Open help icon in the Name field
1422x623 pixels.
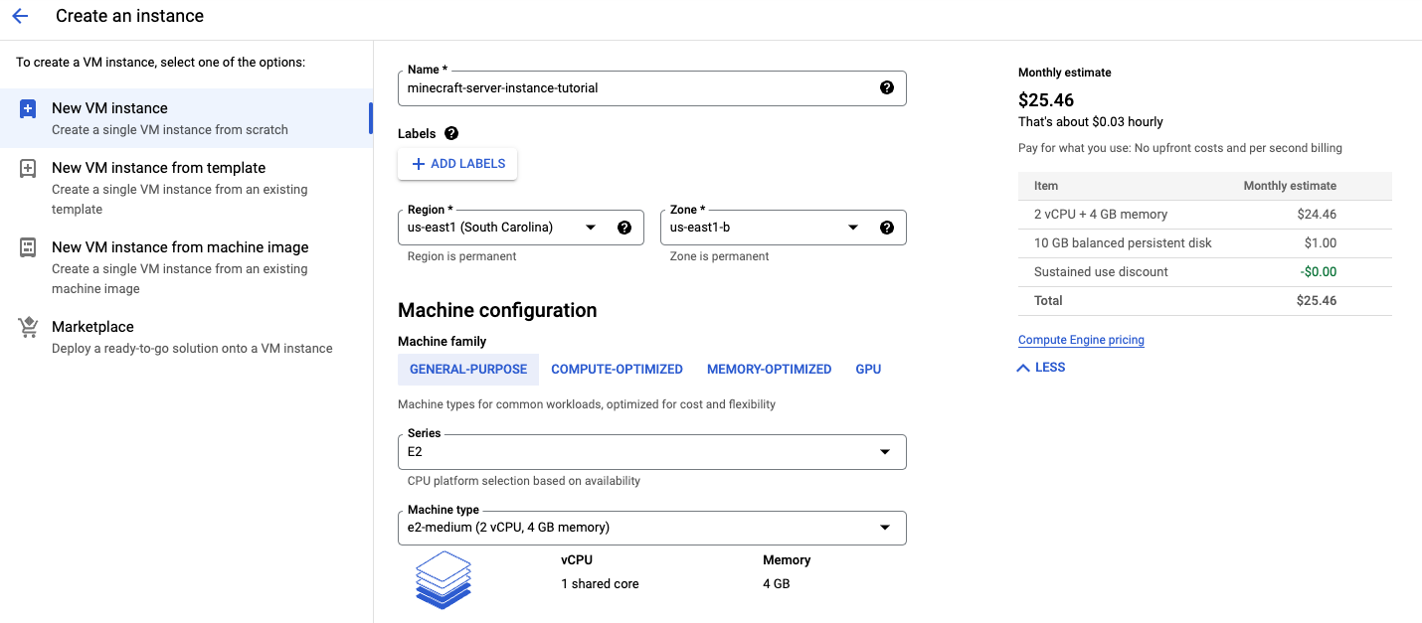[887, 87]
